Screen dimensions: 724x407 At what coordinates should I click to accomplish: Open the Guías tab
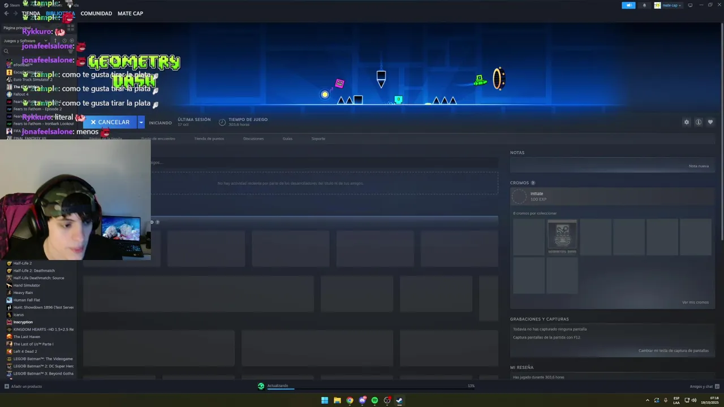(287, 138)
